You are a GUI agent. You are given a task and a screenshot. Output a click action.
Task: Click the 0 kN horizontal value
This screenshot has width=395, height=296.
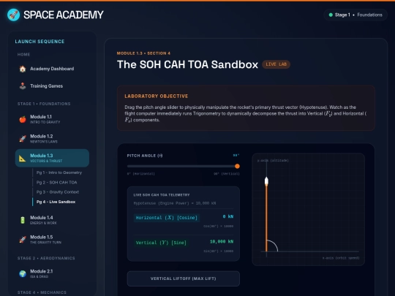(x=228, y=216)
